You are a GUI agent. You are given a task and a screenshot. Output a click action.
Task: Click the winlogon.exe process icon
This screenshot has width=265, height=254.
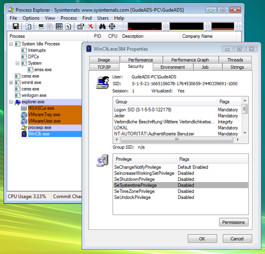[17, 95]
